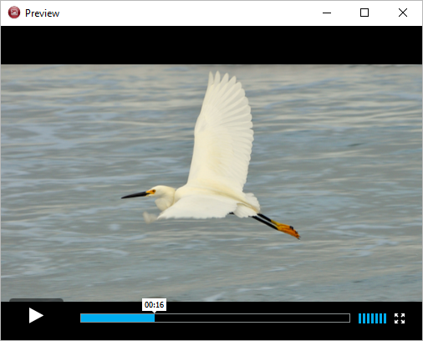Screen dimensions: 423x341
Task: Set volume to the third blue bar
Action: [368, 318]
